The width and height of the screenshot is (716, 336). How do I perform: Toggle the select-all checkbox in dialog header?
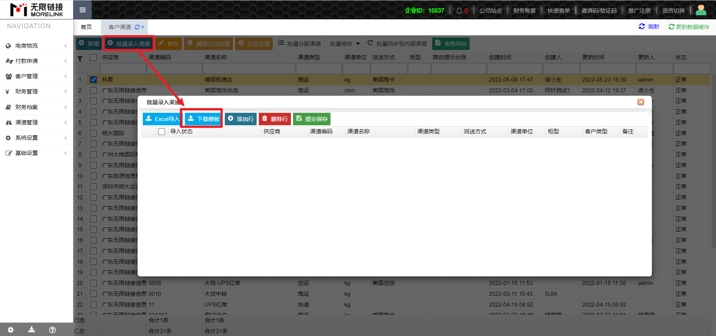click(x=161, y=131)
